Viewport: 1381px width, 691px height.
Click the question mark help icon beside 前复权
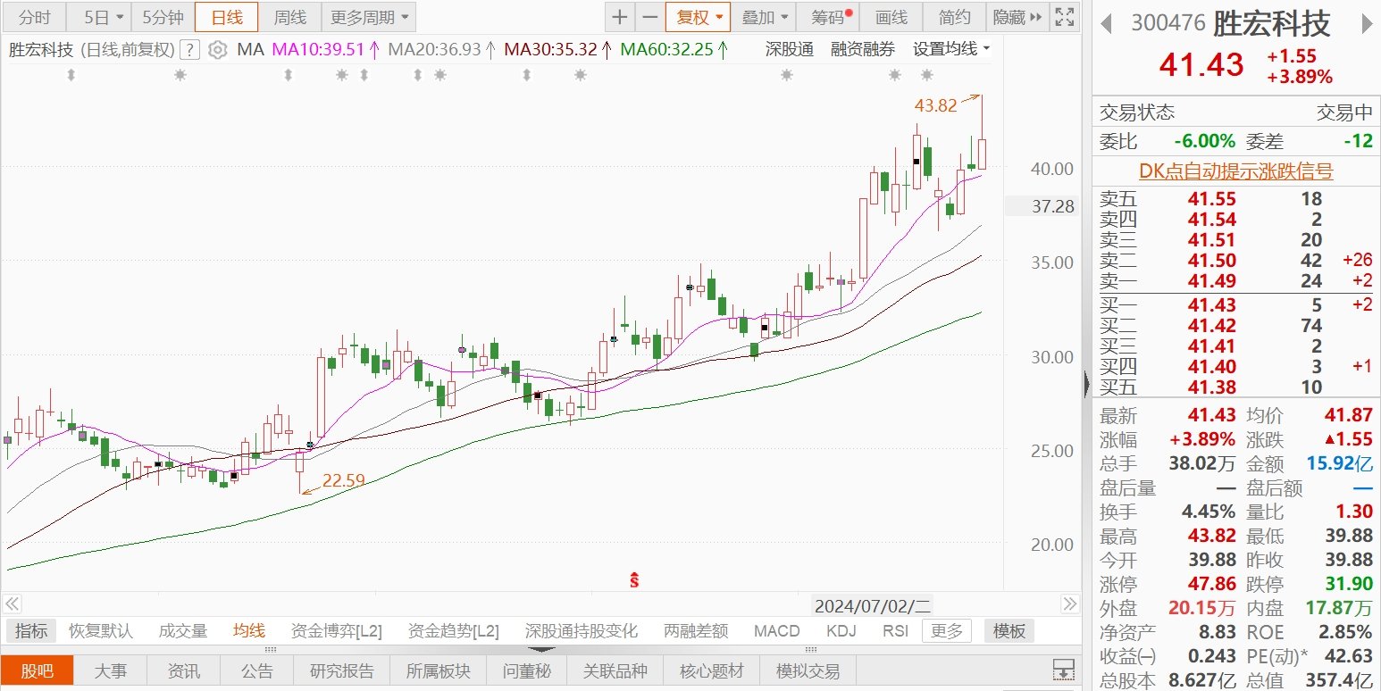point(189,49)
